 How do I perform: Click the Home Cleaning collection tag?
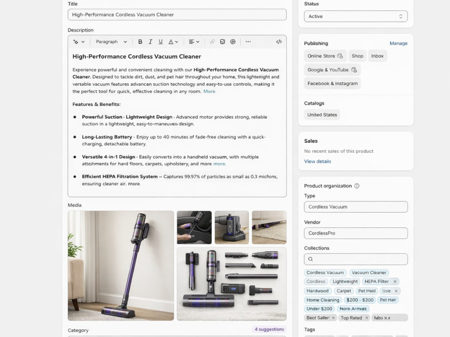(x=323, y=300)
